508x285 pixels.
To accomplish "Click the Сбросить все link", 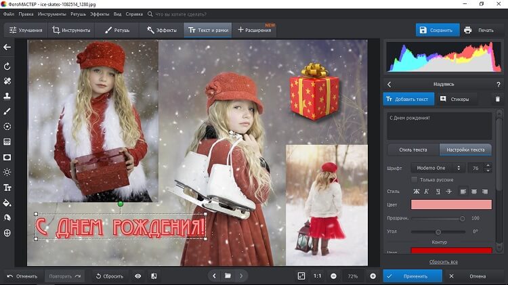I will (x=443, y=262).
